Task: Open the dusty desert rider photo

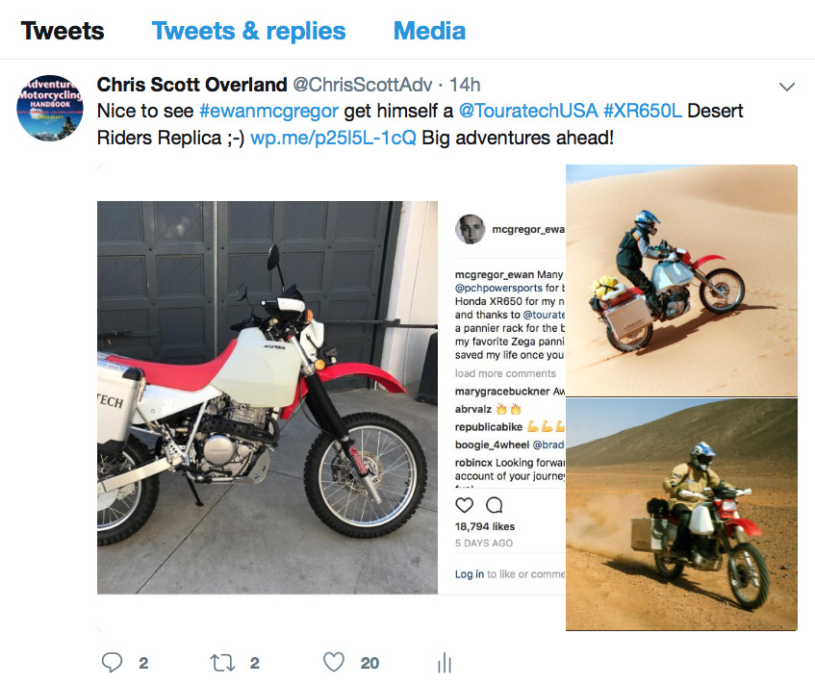Action: [x=681, y=515]
